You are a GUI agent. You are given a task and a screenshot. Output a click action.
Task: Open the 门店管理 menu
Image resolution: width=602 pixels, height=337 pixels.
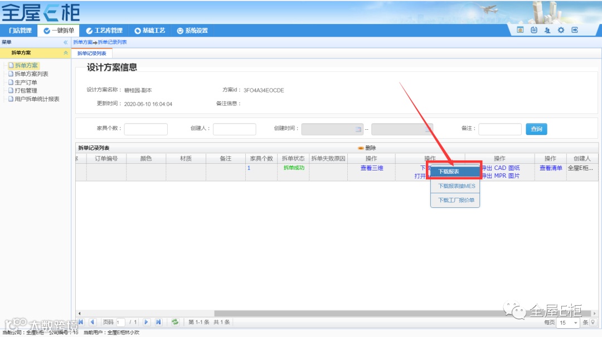20,30
